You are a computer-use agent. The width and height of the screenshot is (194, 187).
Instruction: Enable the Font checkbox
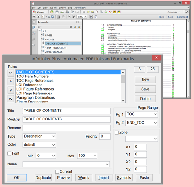pyautogui.click(x=9, y=153)
